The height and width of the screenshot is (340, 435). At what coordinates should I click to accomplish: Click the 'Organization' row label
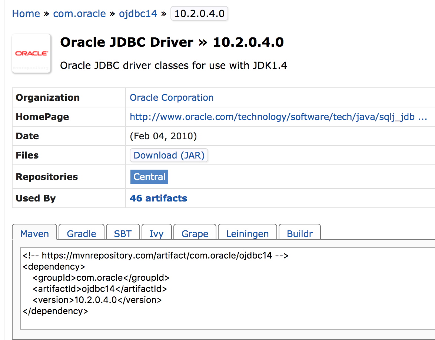(x=48, y=98)
